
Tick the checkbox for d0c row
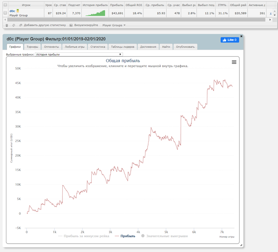[x=5, y=13]
